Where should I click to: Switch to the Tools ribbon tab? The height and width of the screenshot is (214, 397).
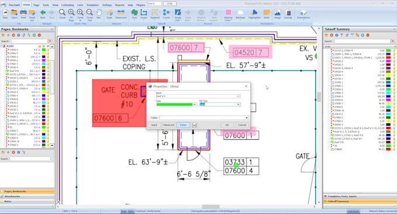click(x=46, y=5)
